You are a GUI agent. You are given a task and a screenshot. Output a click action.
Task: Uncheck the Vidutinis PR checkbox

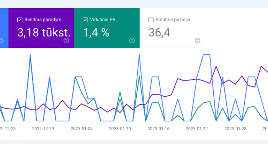tap(85, 20)
